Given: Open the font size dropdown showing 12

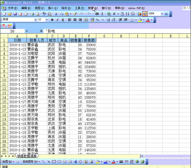Looking at the screenshot, I should click(x=46, y=20).
